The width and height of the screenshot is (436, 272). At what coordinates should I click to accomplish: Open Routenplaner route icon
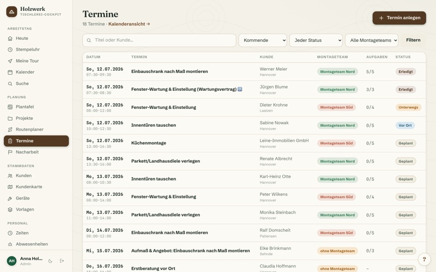pyautogui.click(x=10, y=129)
